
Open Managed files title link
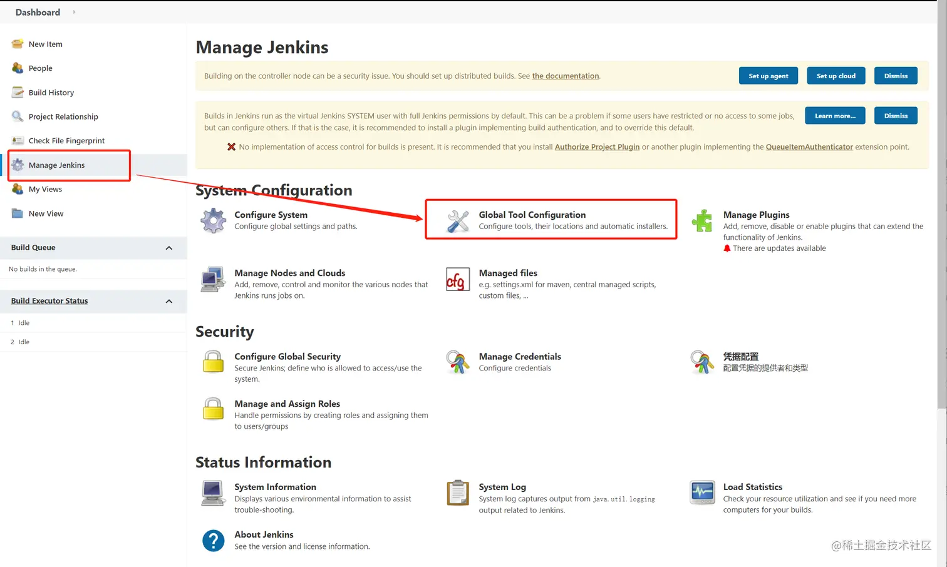click(508, 273)
